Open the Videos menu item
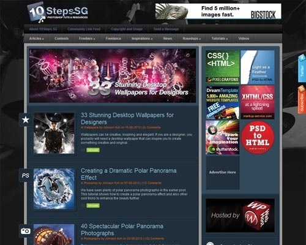306x245 pixels. (x=244, y=39)
